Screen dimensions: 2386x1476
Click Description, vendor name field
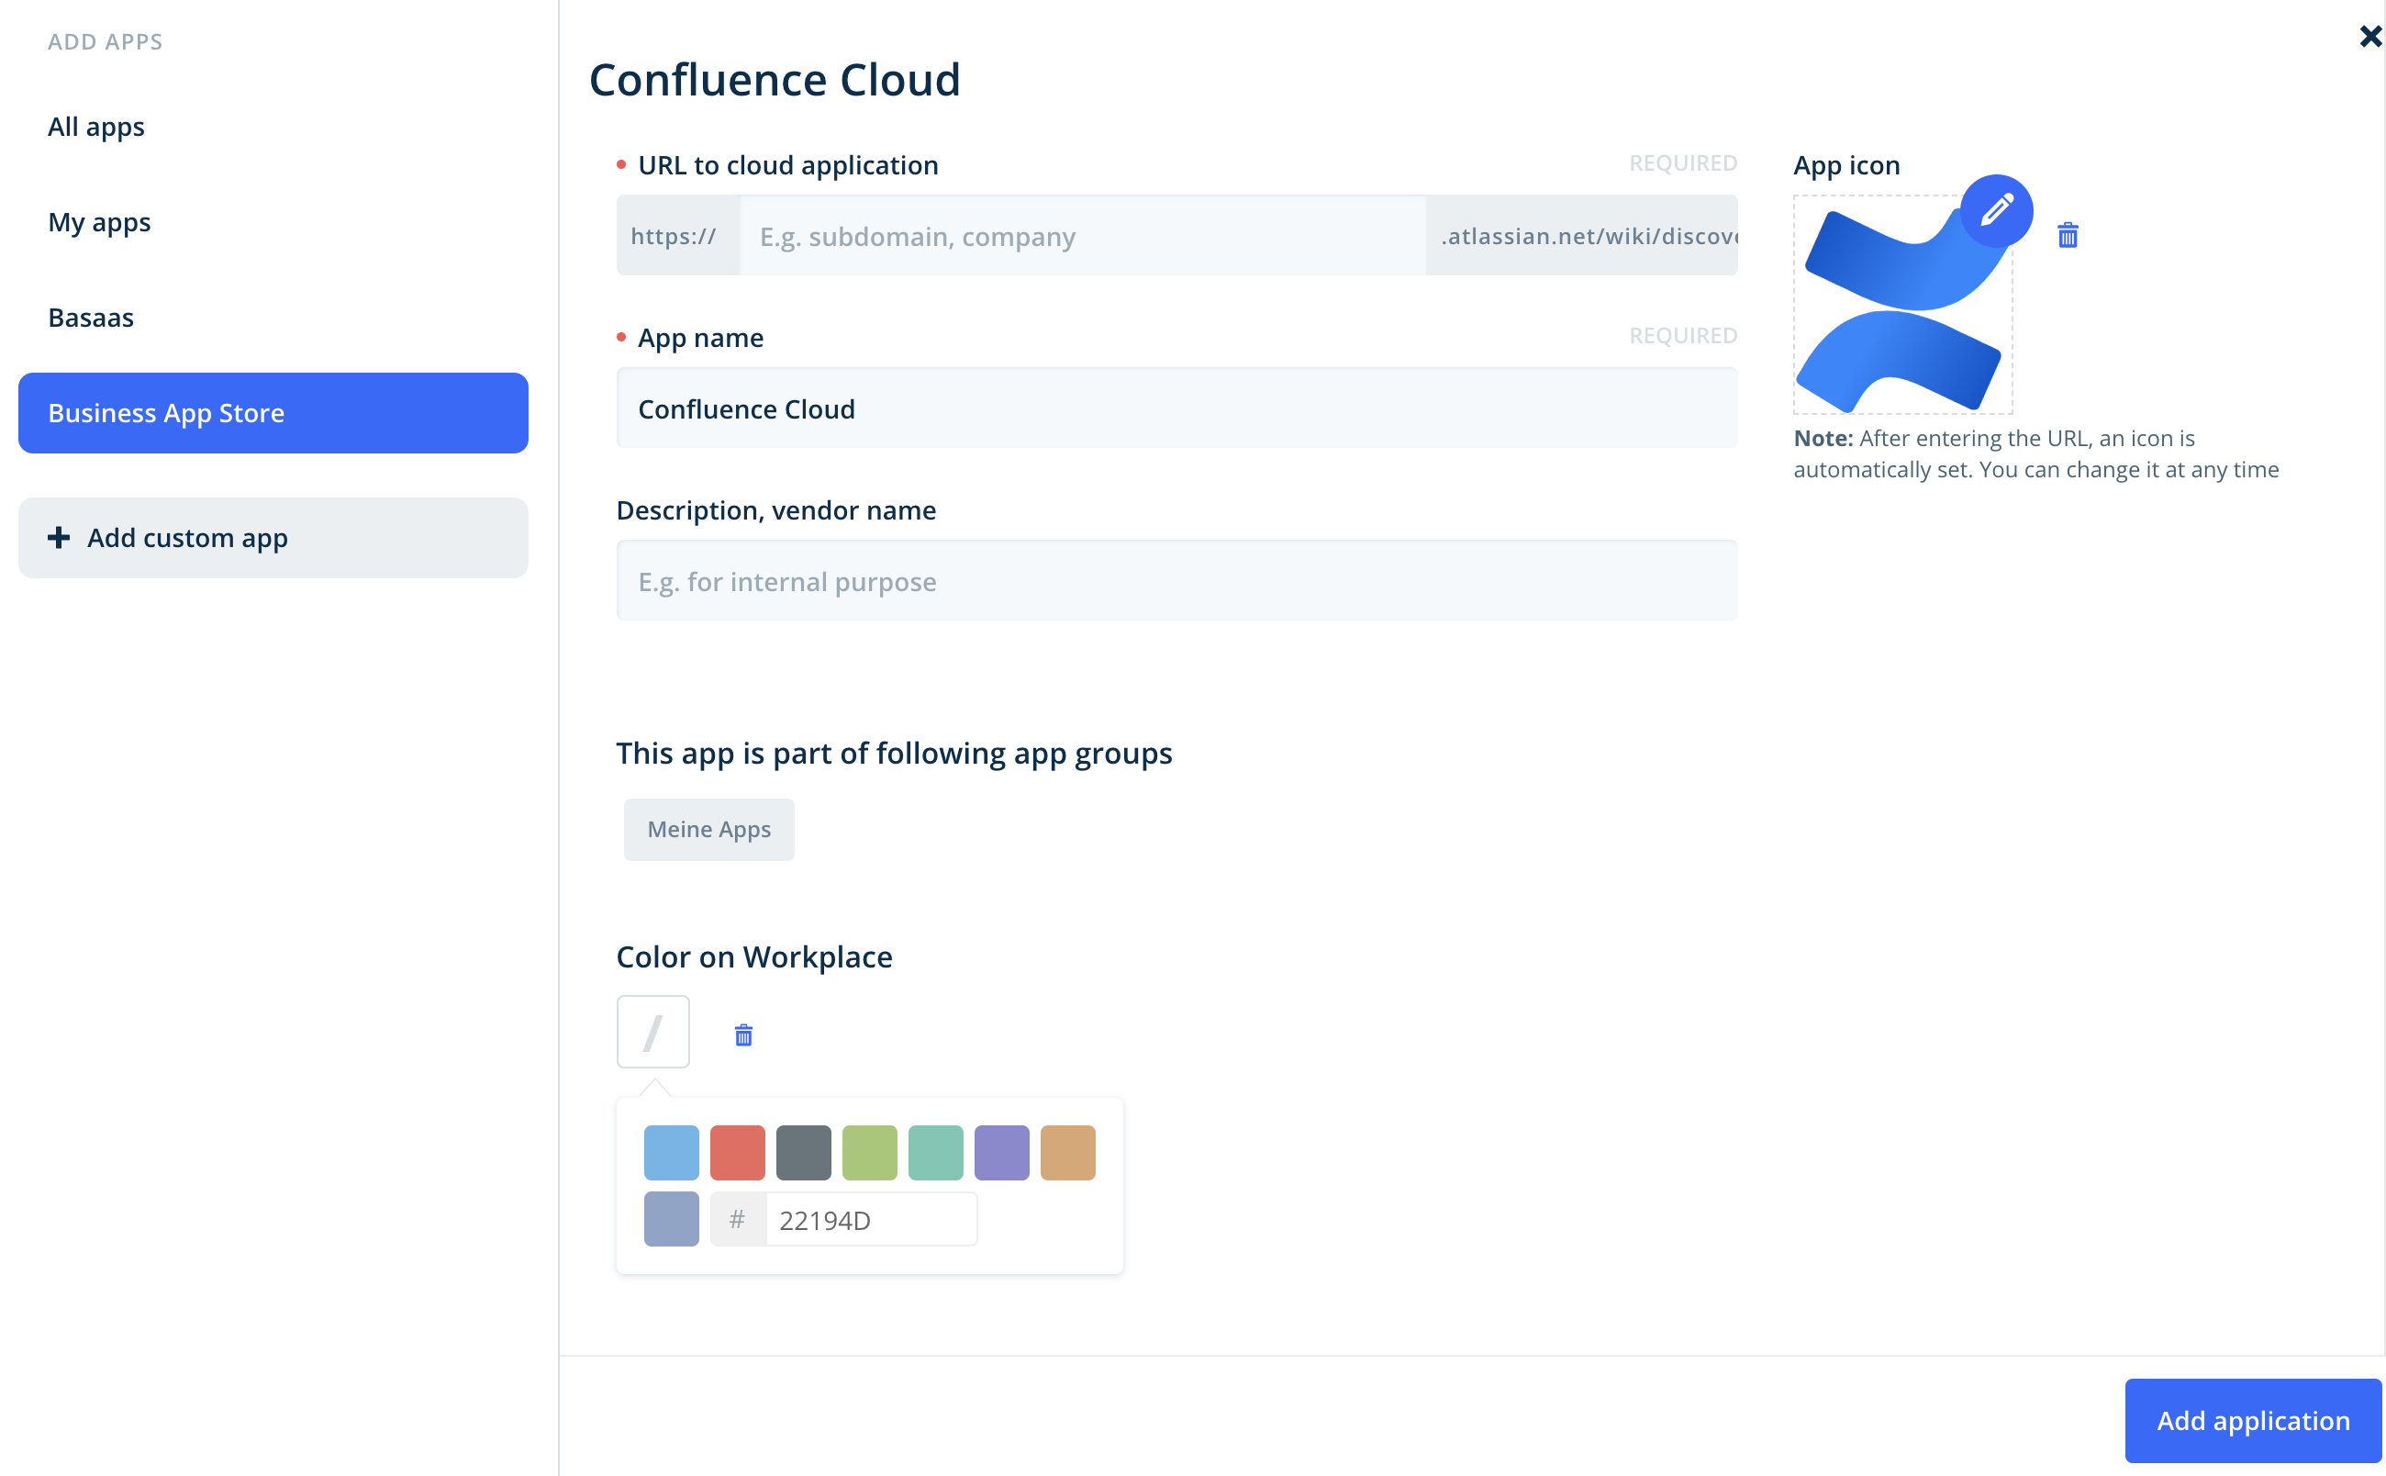pyautogui.click(x=1176, y=581)
